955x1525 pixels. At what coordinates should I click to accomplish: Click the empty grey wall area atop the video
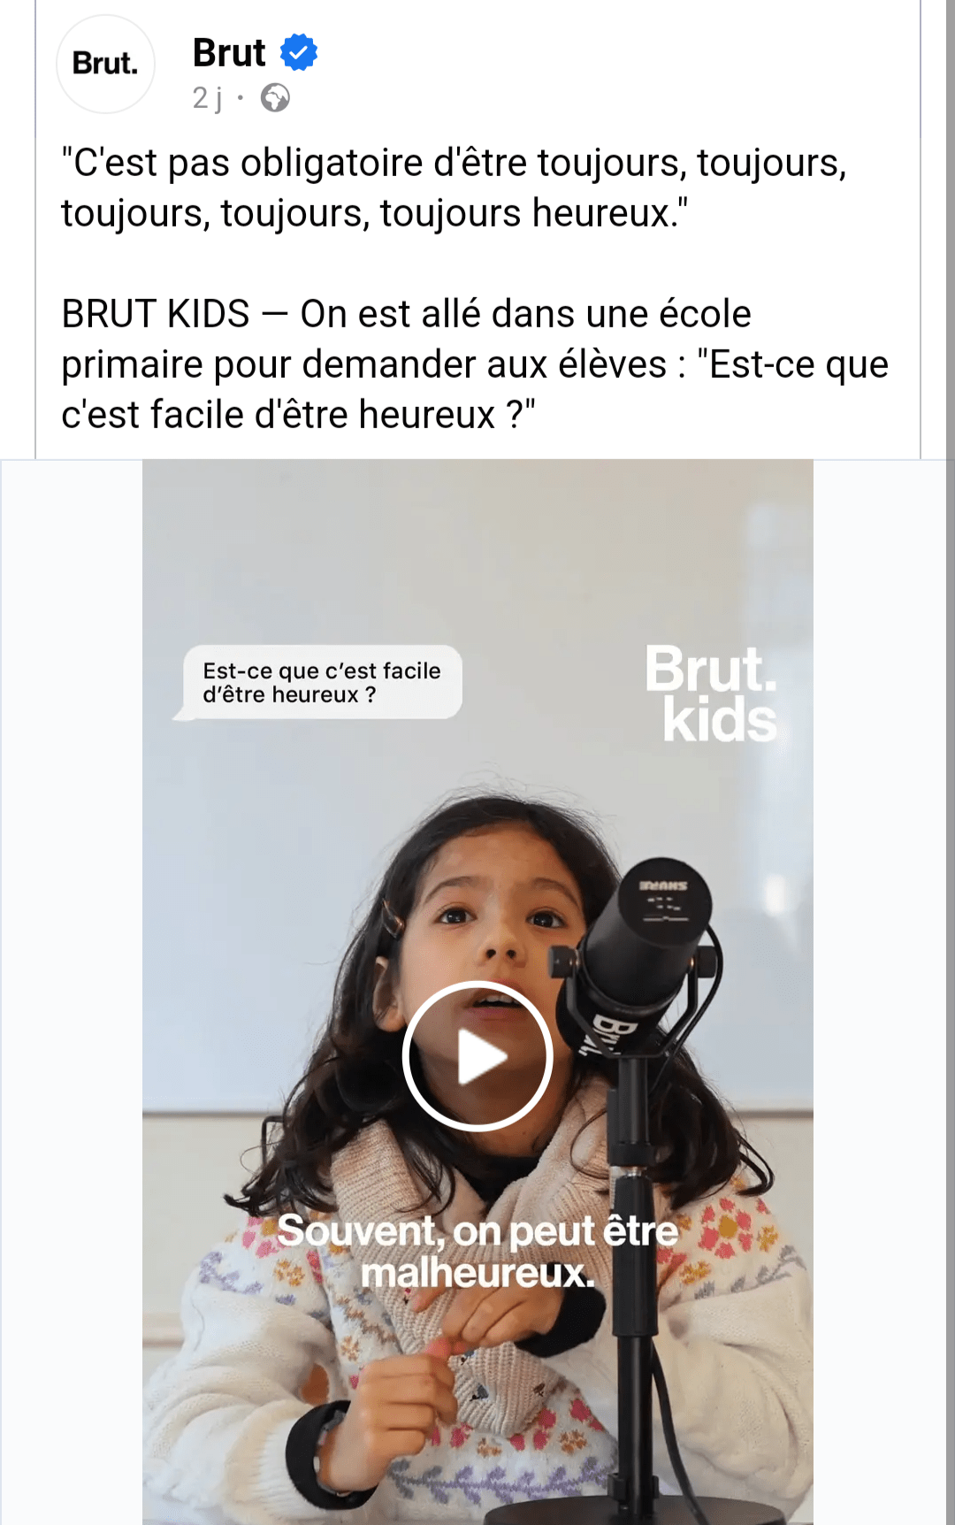(477, 548)
